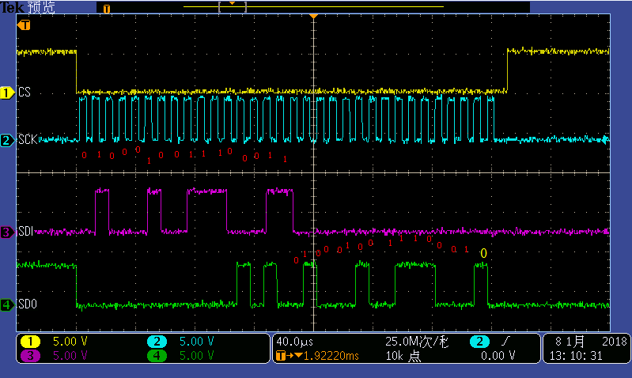This screenshot has width=632, height=378.
Task: Select the cyan channel 2 badge in readout
Action: [157, 342]
